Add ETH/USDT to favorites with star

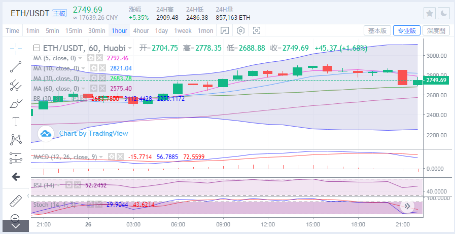coord(430,14)
